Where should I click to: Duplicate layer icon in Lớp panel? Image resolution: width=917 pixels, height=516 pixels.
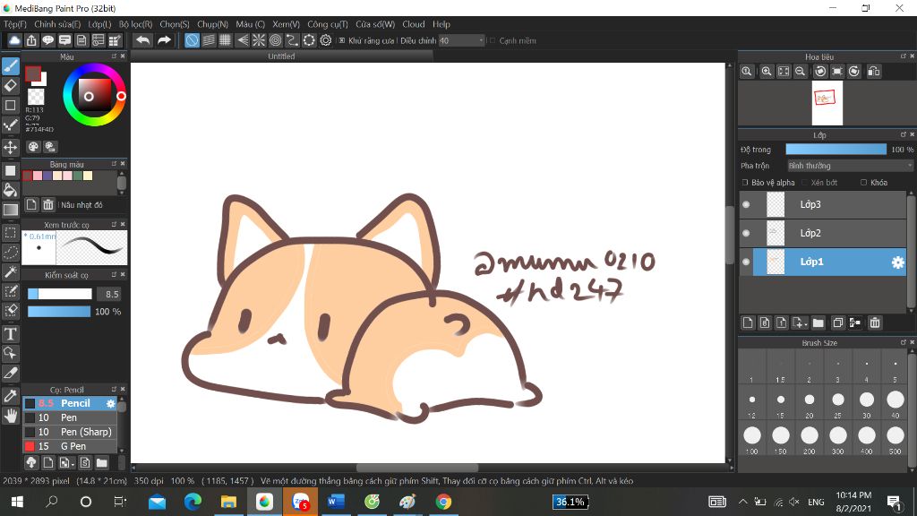pyautogui.click(x=837, y=322)
